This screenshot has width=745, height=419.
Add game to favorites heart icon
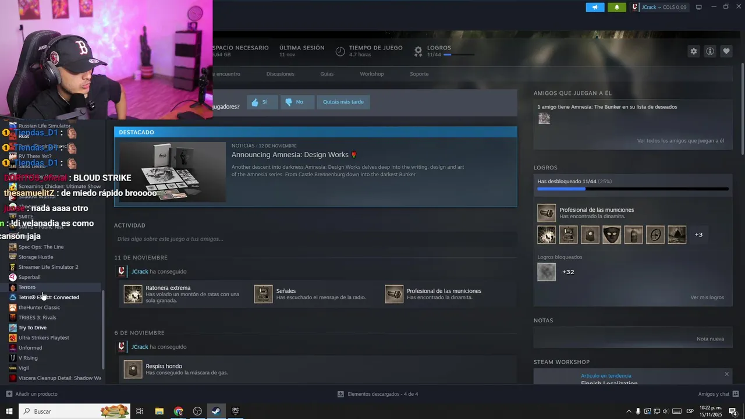[726, 51]
